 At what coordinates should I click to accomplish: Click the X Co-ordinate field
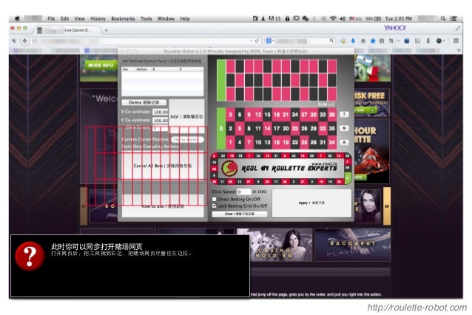161,112
